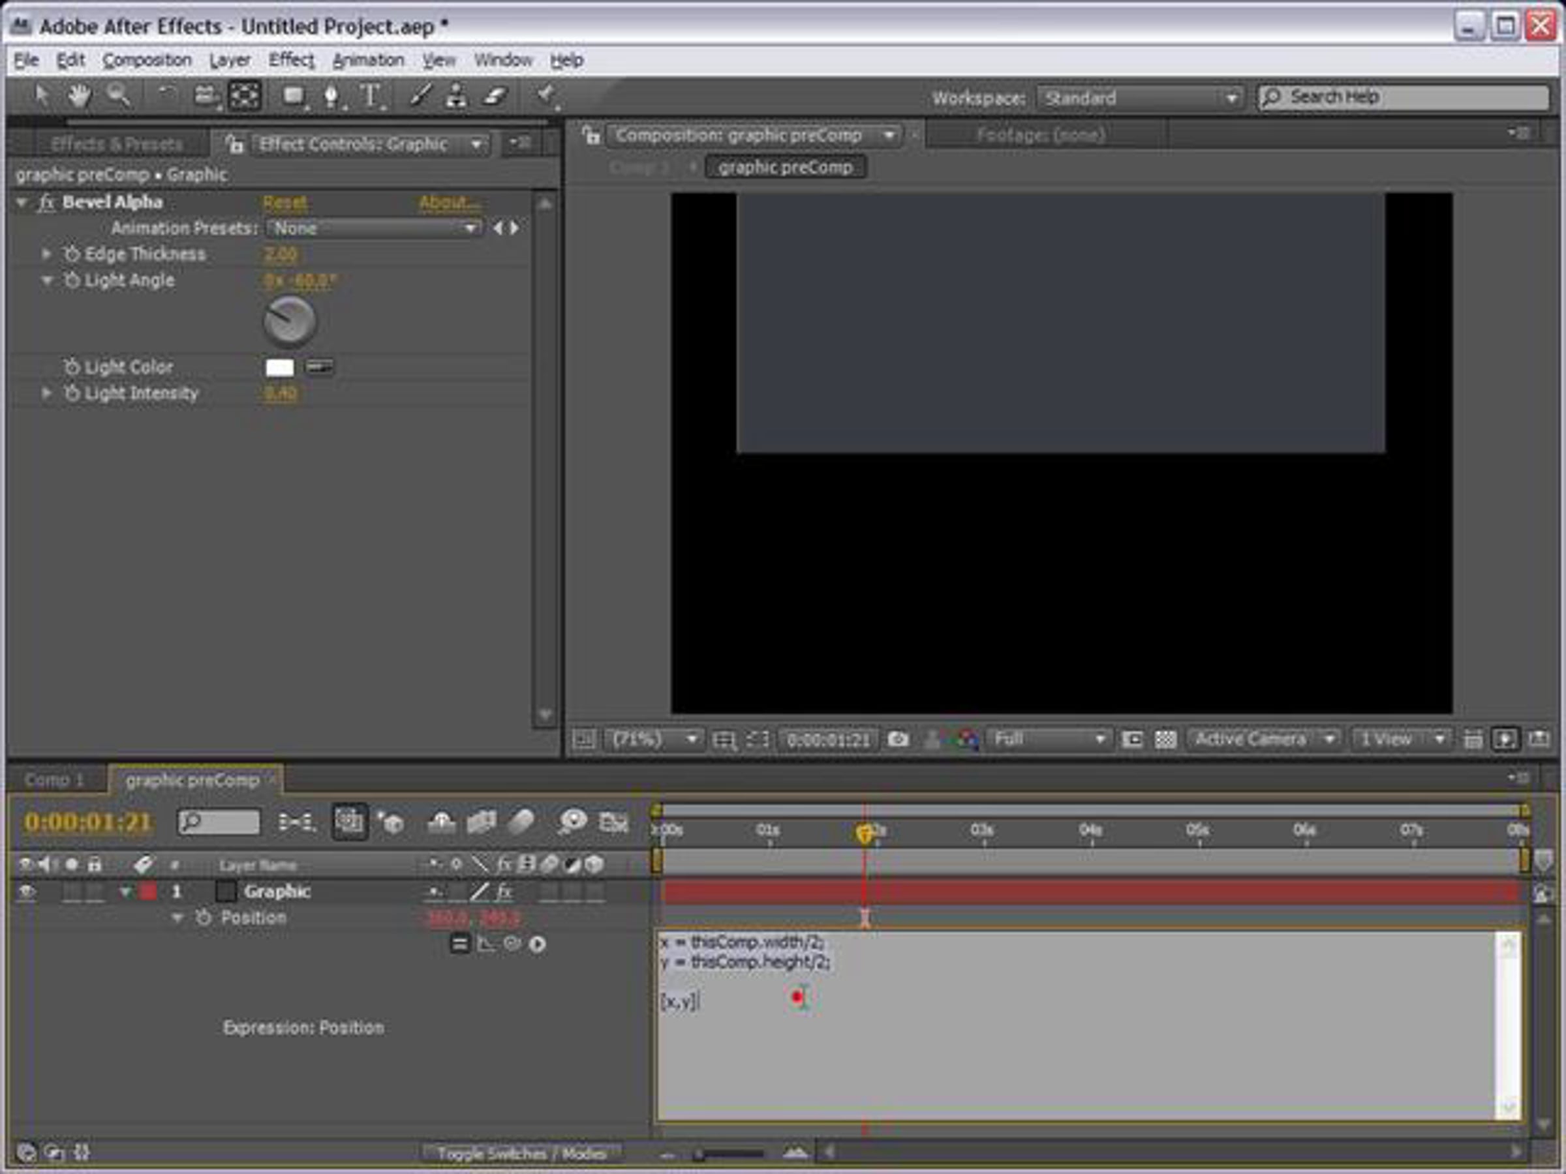The image size is (1566, 1174).
Task: Reset the Bevel Alpha effect
Action: click(x=284, y=203)
